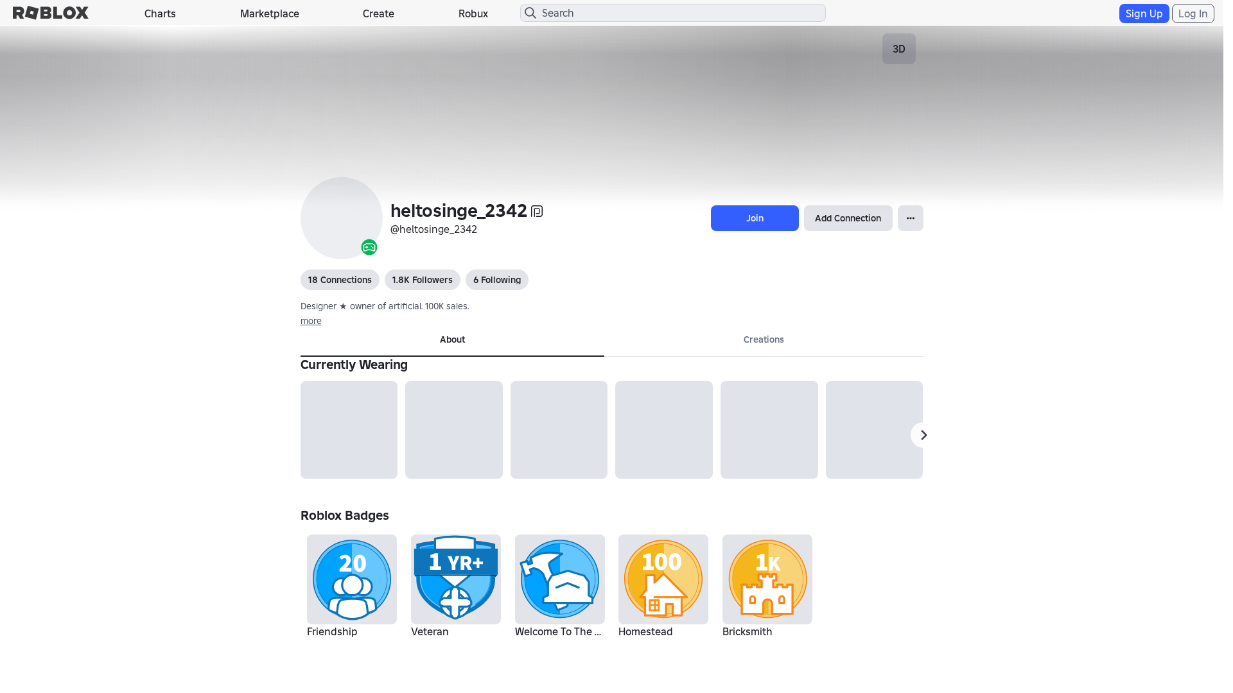This screenshot has height=693, width=1233.
Task: Click the Roblox Badges heading
Action: click(345, 515)
